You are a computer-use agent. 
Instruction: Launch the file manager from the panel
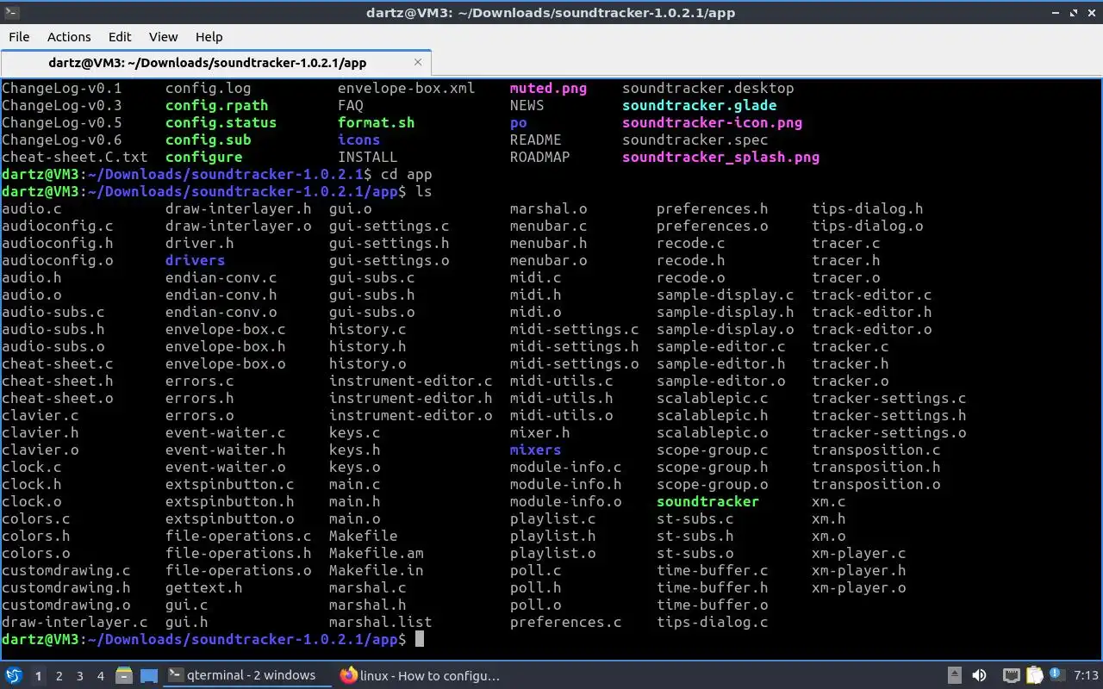tap(123, 675)
